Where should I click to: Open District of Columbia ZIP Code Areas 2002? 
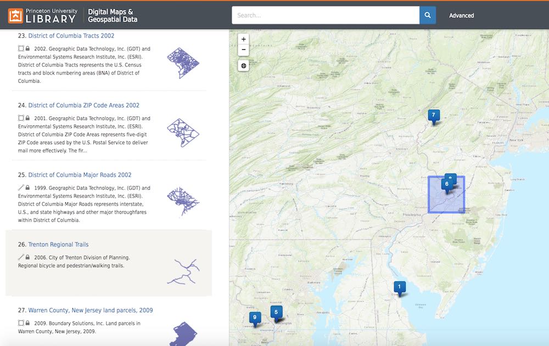point(83,105)
